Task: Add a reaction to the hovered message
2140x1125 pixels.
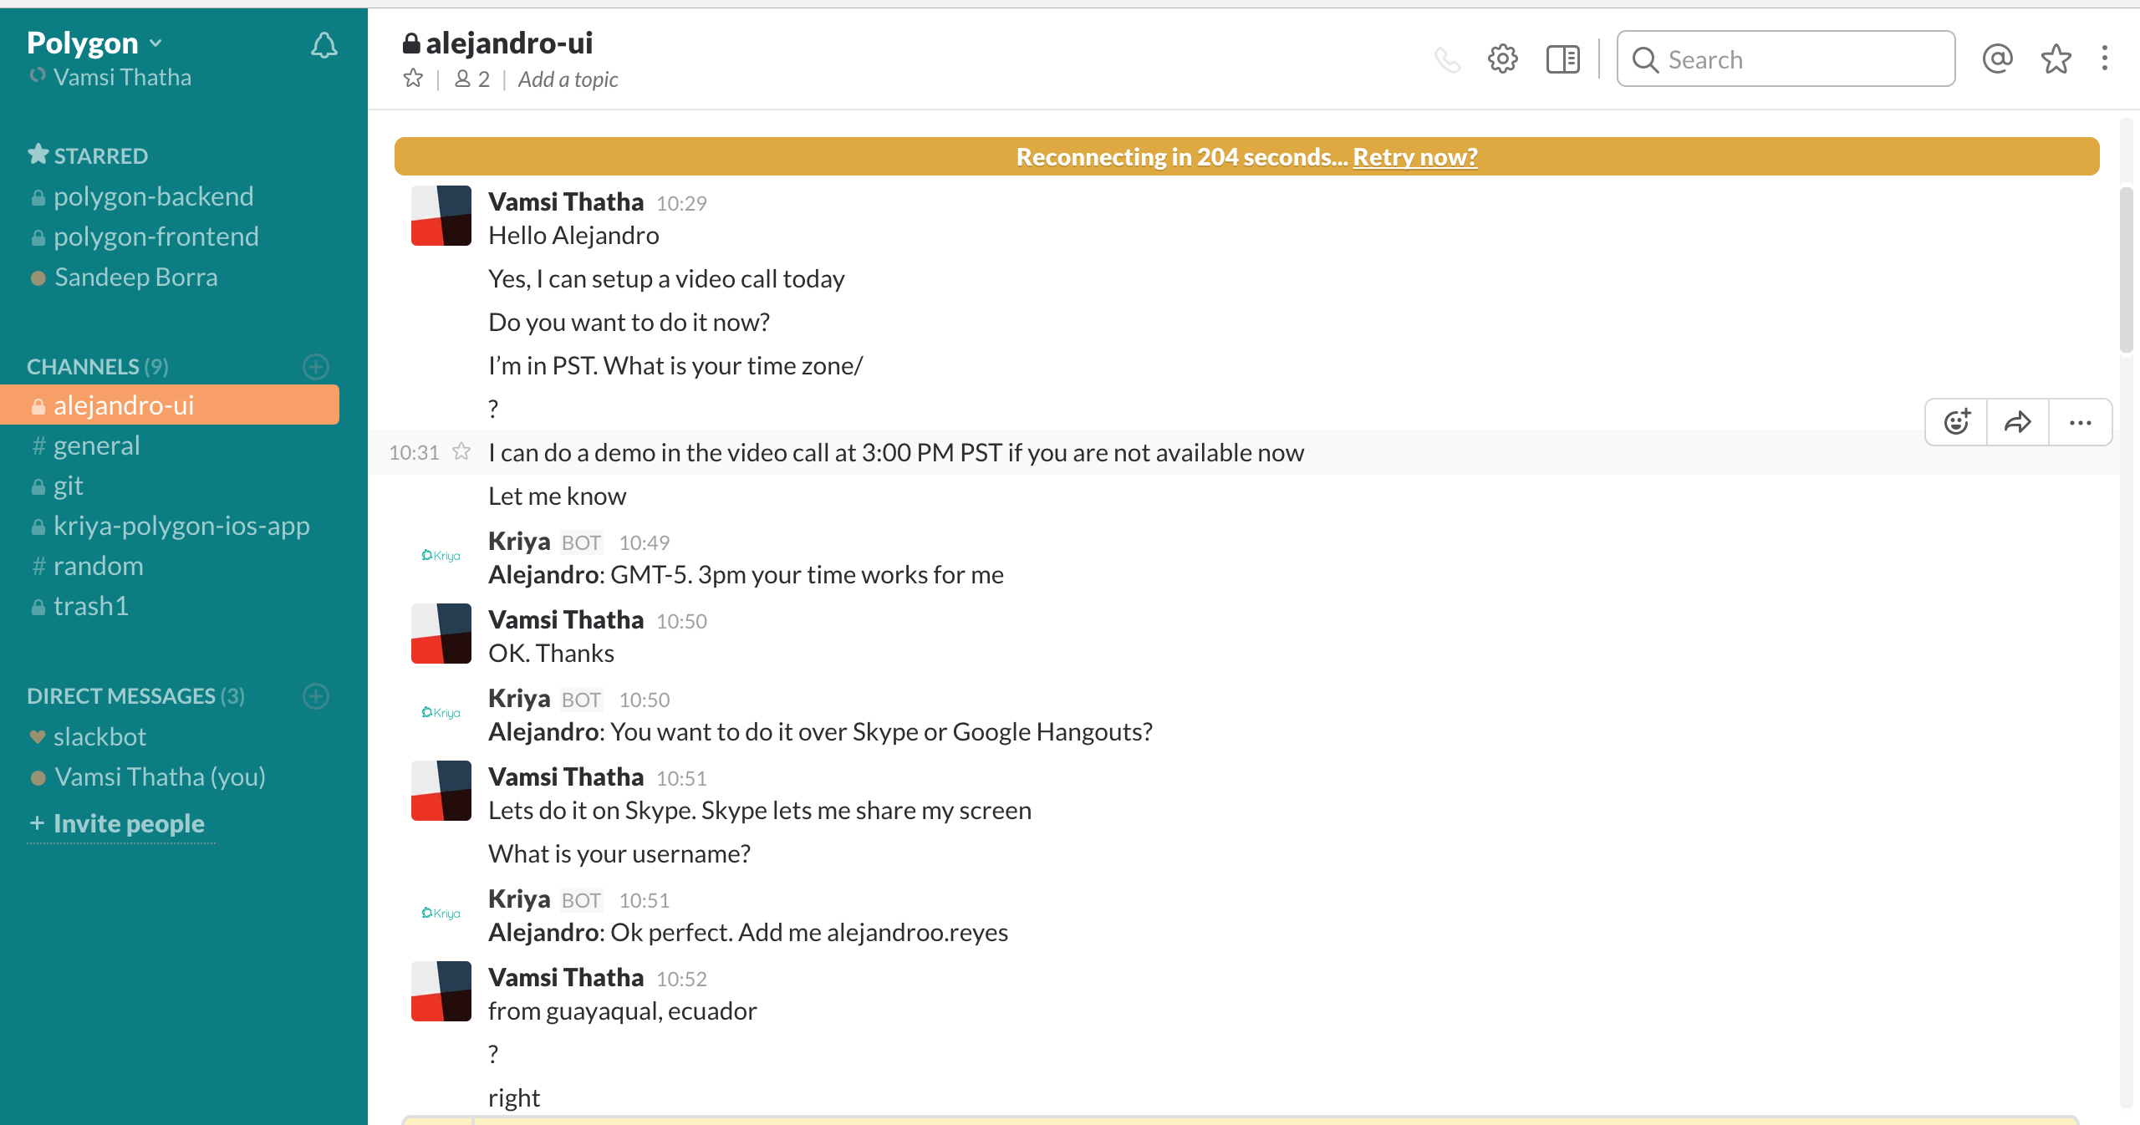Action: click(1956, 422)
